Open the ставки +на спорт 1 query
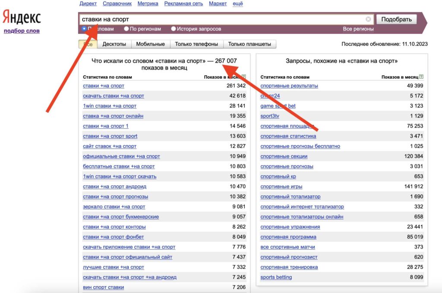The height and width of the screenshot is (293, 442). pyautogui.click(x=106, y=126)
